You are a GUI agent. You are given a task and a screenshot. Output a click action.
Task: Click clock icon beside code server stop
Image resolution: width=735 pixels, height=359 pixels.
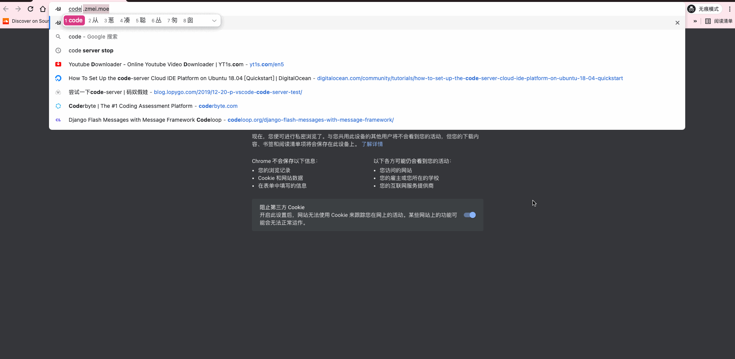58,50
